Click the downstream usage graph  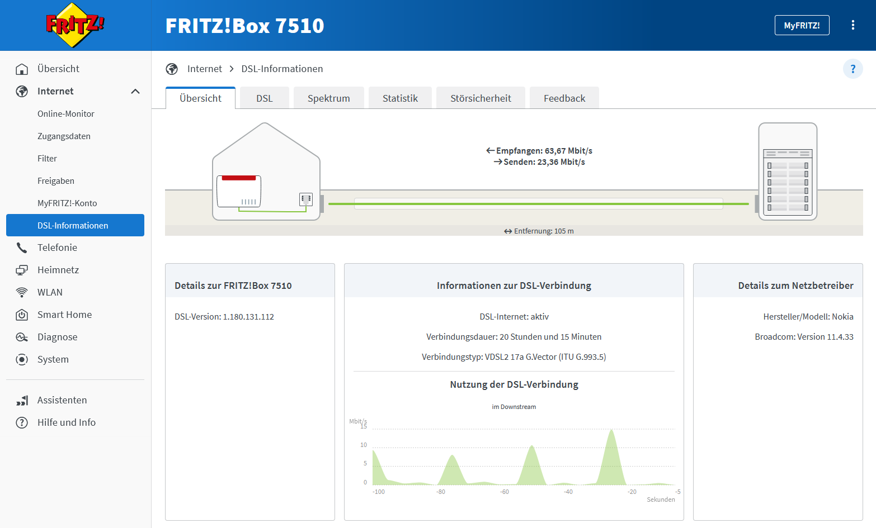(x=524, y=456)
